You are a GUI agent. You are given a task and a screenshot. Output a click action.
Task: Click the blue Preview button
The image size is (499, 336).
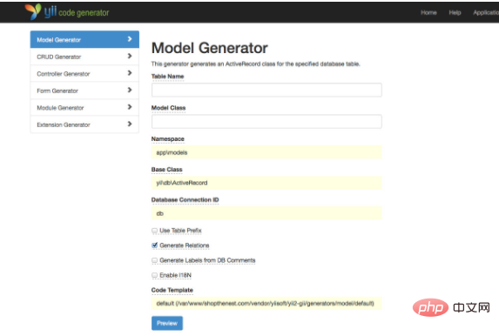point(167,323)
